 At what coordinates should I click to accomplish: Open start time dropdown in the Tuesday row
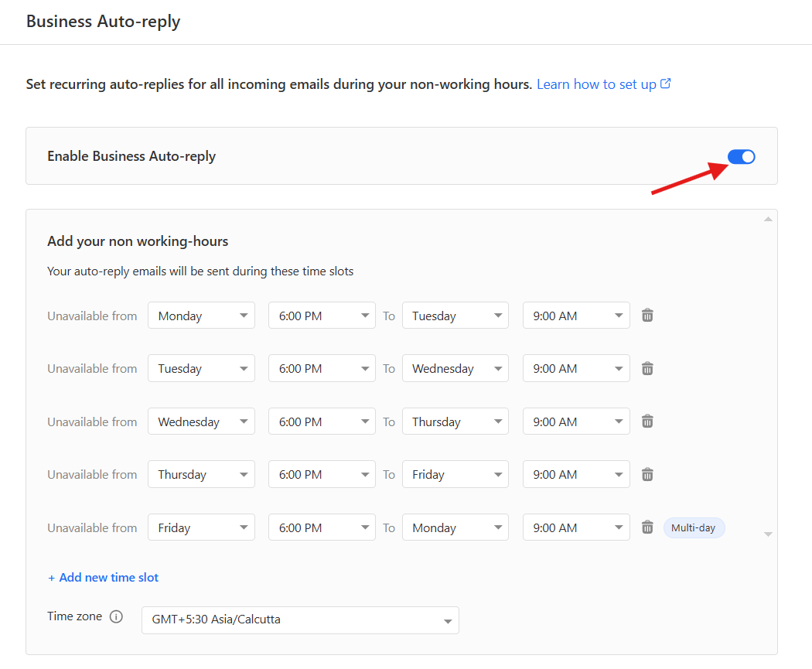[322, 368]
